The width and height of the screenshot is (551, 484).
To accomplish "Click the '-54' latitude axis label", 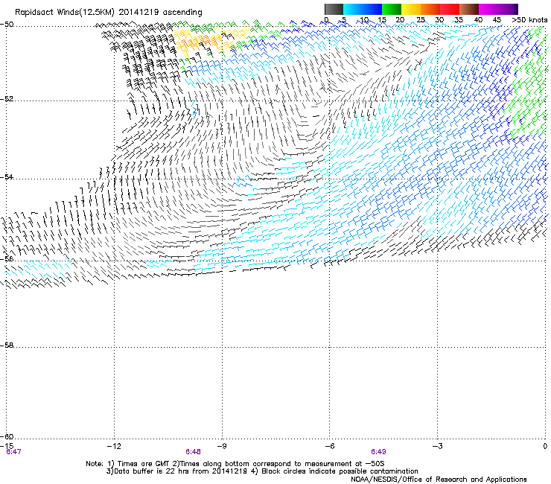I will tap(7, 176).
